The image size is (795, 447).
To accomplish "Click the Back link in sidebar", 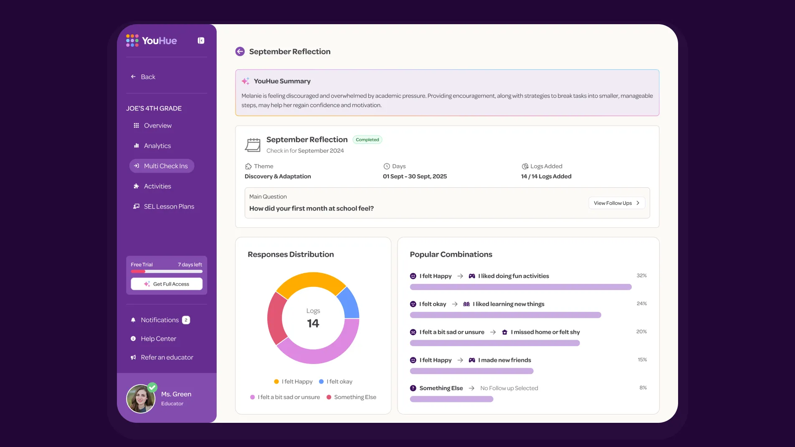I will (148, 77).
